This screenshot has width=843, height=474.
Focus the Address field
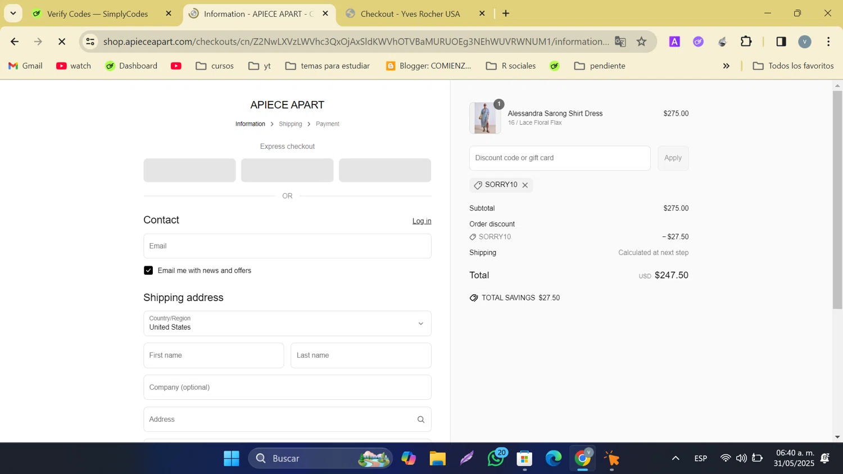point(287,420)
